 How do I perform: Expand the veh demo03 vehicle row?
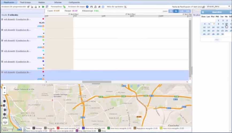[2, 40]
